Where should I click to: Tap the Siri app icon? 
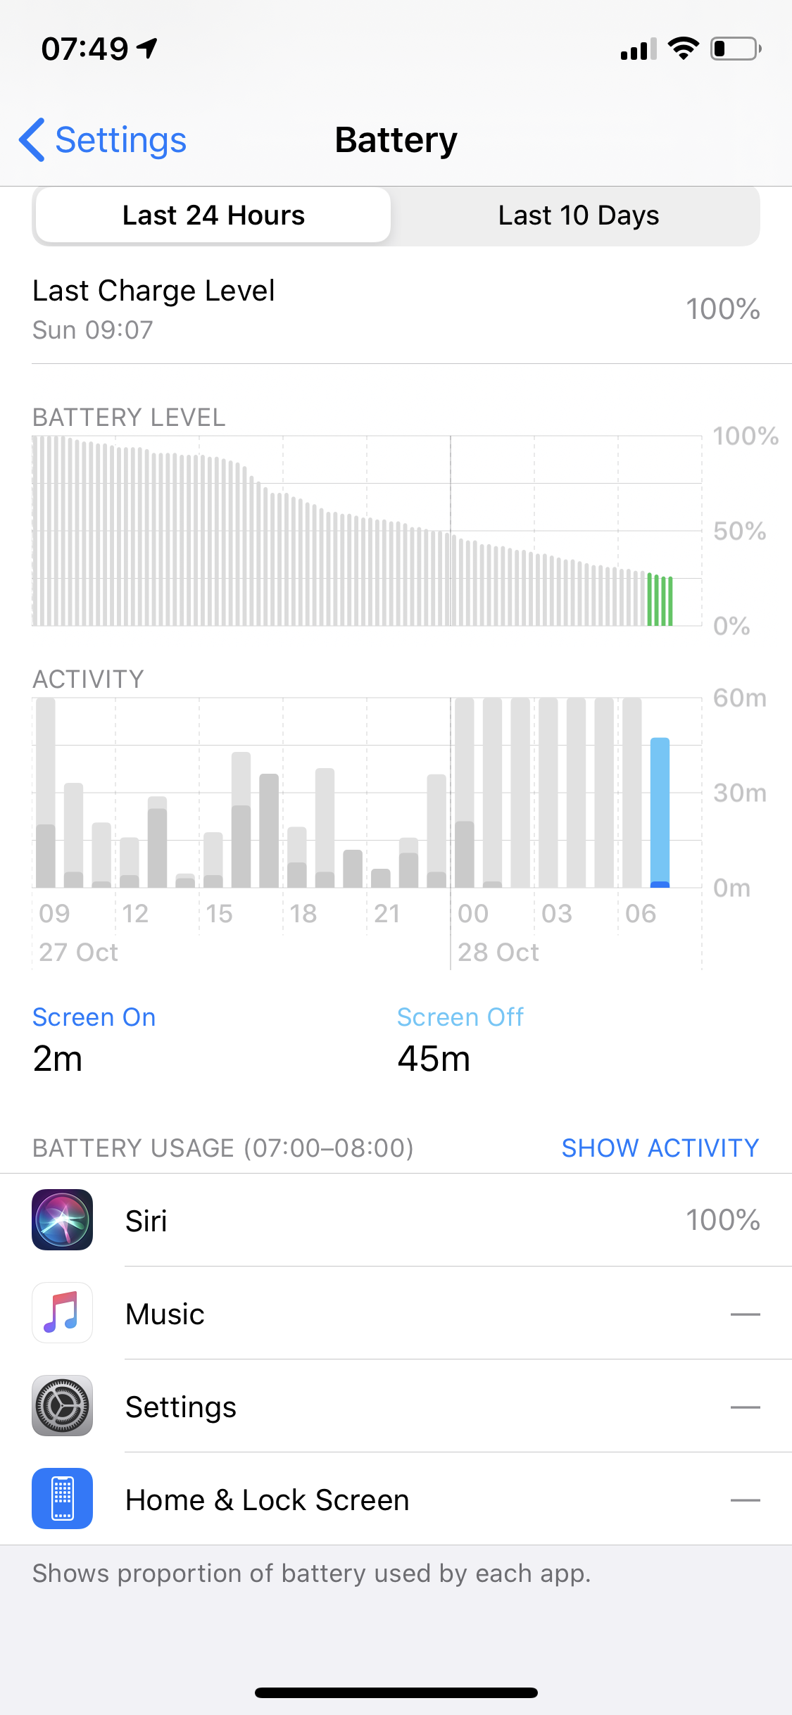(62, 1219)
